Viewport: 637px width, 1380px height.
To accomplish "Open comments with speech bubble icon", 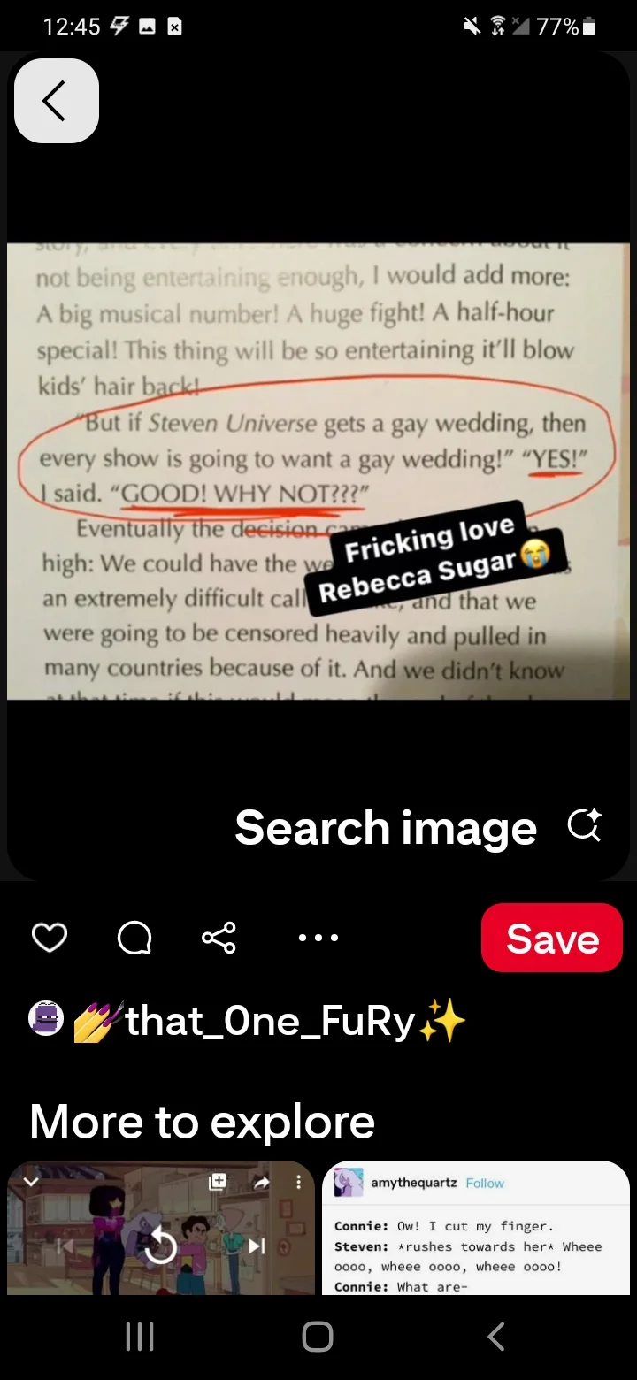I will [134, 938].
